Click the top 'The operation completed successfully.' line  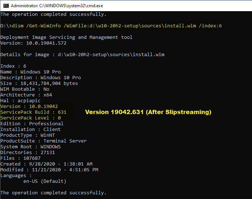pyautogui.click(x=53, y=14)
